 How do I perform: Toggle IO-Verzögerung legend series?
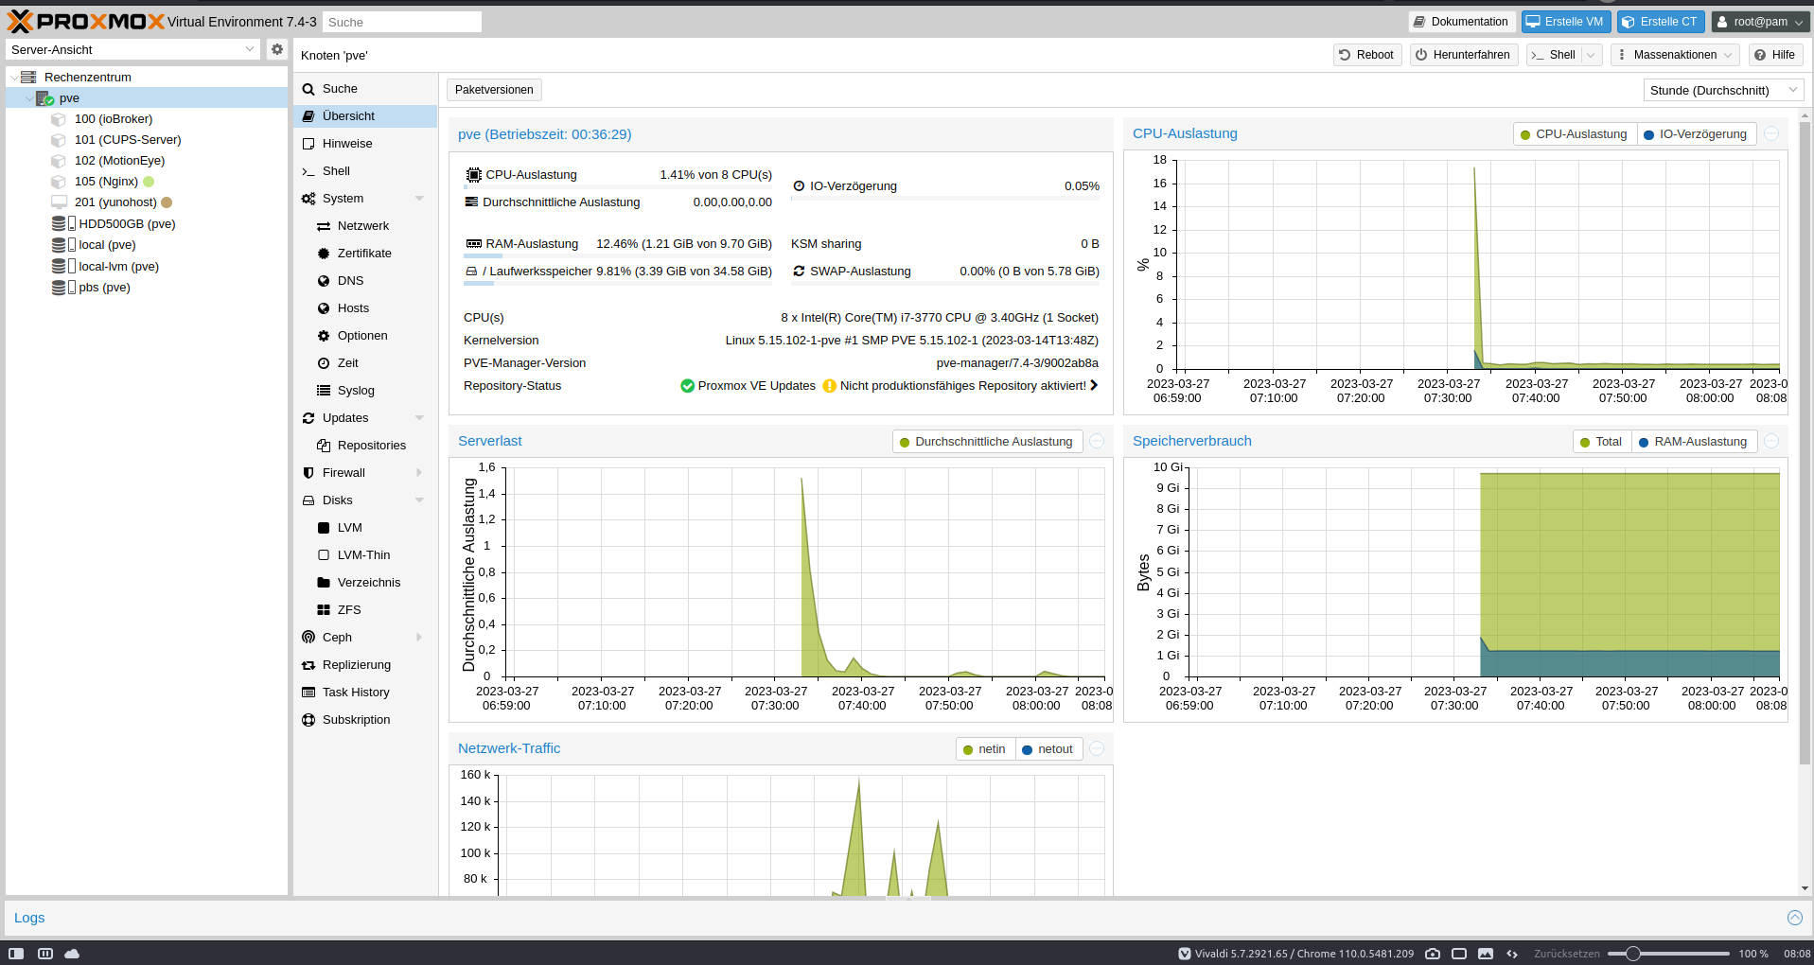[x=1697, y=134]
